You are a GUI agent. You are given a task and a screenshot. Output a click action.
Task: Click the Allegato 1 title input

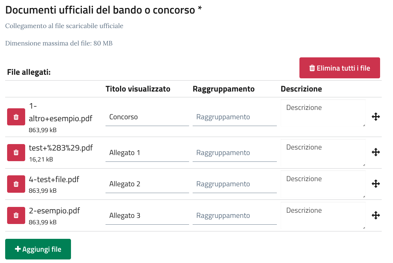[147, 153]
